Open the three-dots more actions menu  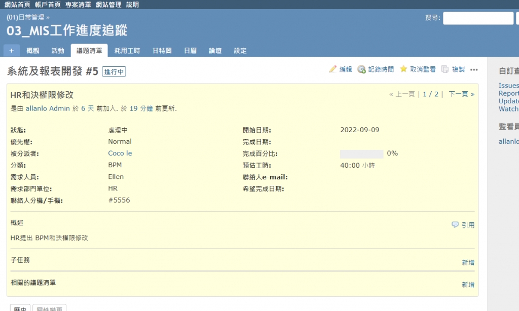pyautogui.click(x=474, y=69)
